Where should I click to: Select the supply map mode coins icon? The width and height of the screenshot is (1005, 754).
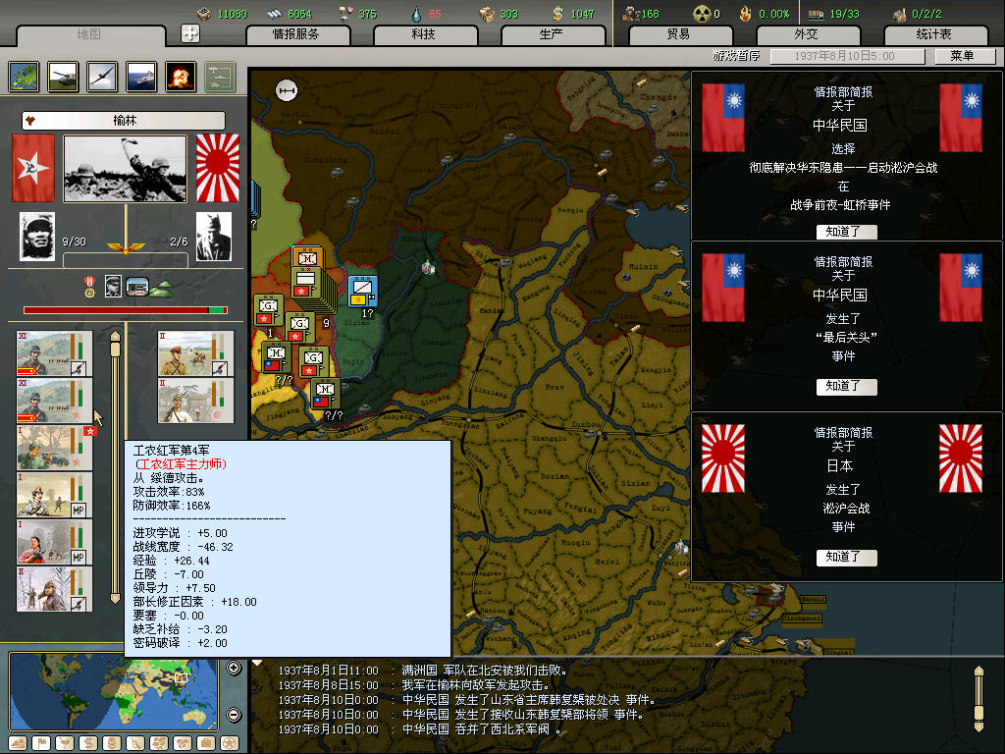(x=112, y=744)
